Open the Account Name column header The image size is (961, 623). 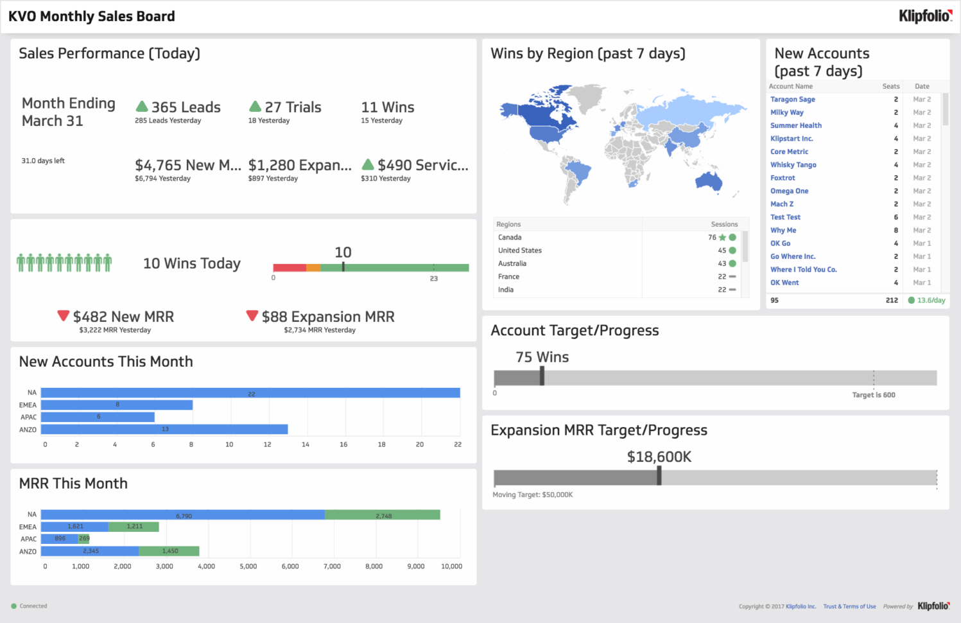pyautogui.click(x=791, y=85)
